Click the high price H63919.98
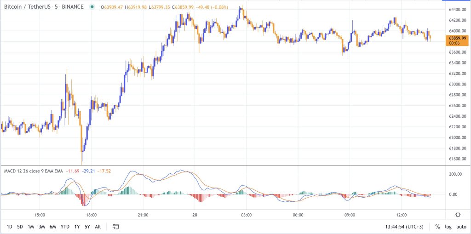 (x=136, y=7)
